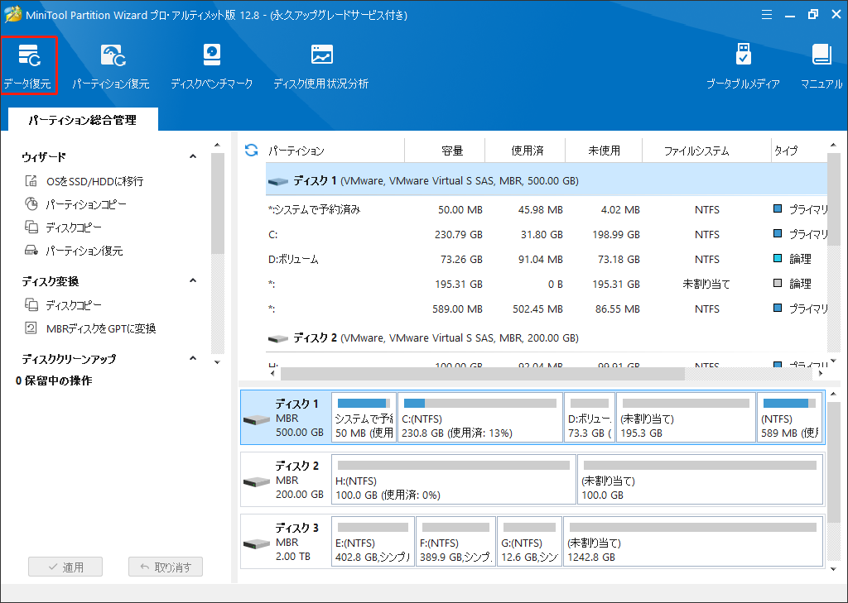This screenshot has height=603, width=848.
Task: Create ブータブルメディア (Bootable Media)
Action: 743,65
